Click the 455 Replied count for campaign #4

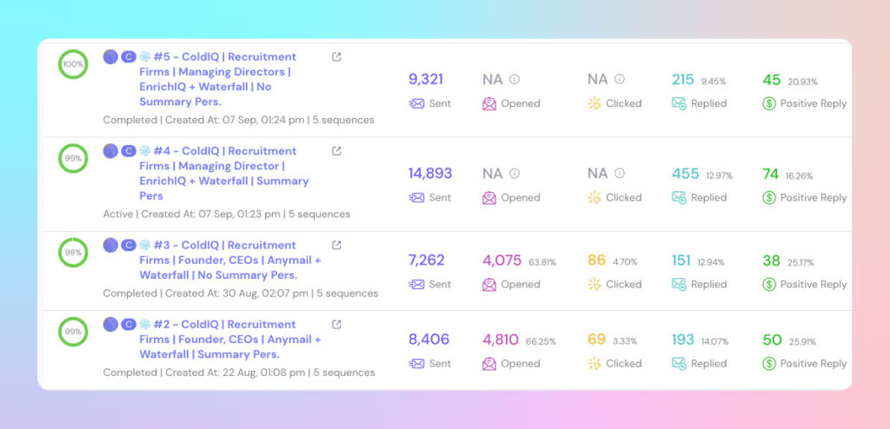(686, 174)
